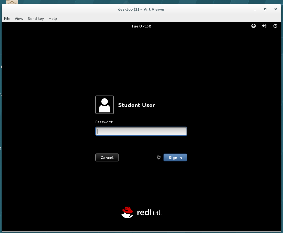The width and height of the screenshot is (283, 233).
Task: Maximize the Virt Viewer window
Action: 265,9
